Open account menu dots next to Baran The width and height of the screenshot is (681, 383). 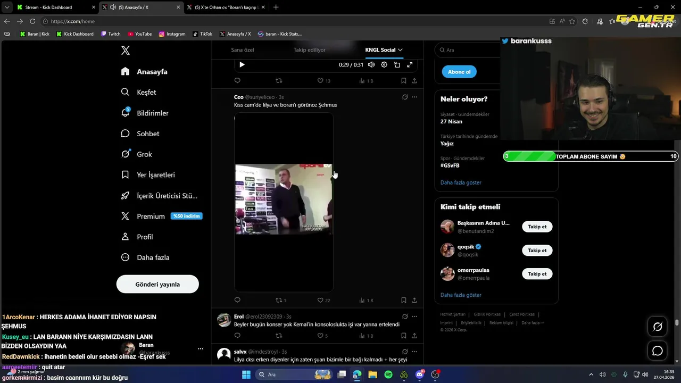coord(201,349)
